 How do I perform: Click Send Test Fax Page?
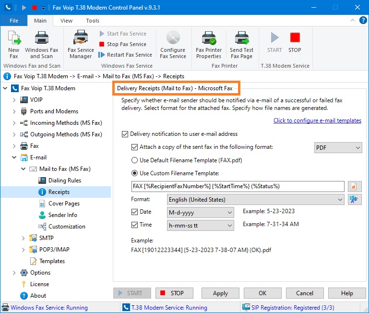click(241, 45)
